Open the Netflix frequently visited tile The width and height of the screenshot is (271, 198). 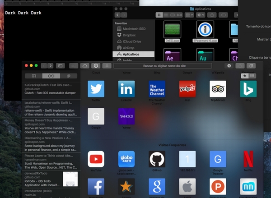248,159
